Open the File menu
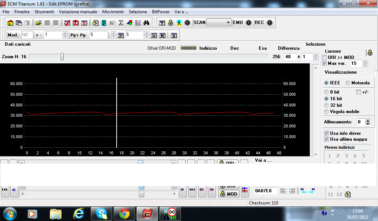The height and width of the screenshot is (221, 378). click(6, 12)
